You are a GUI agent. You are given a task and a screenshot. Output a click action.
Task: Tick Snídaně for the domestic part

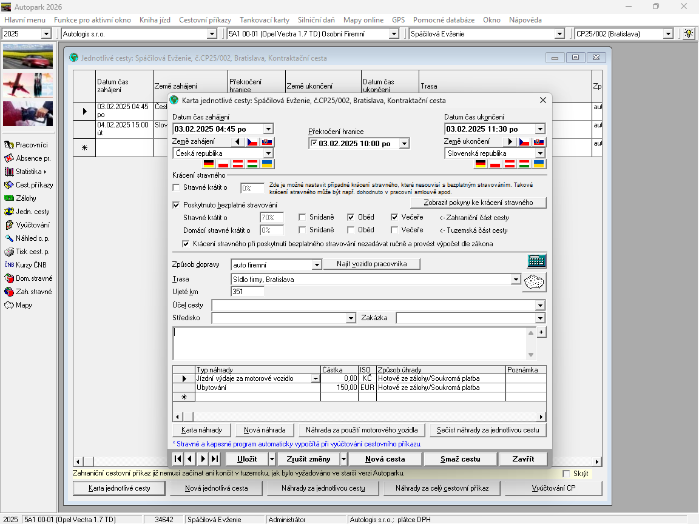302,230
